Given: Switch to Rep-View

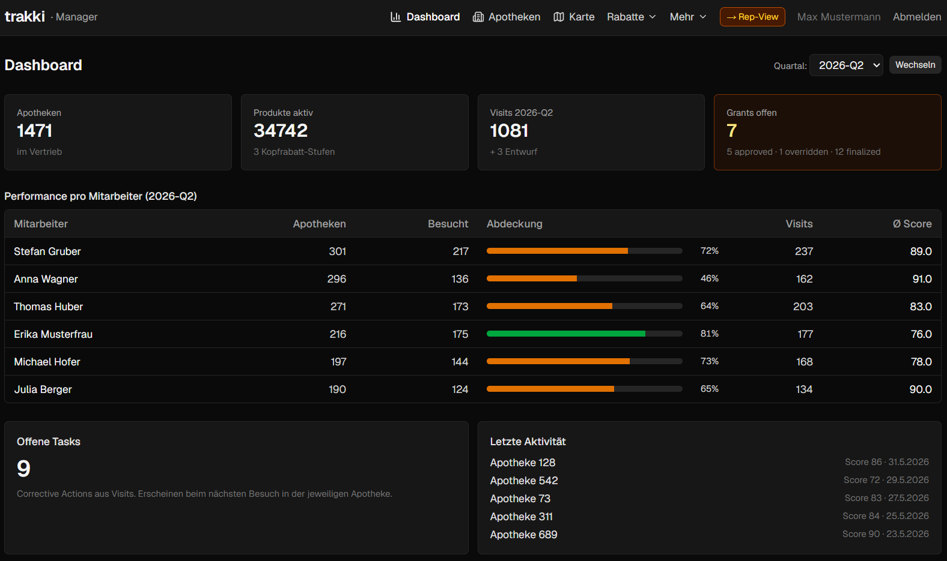Looking at the screenshot, I should 752,17.
